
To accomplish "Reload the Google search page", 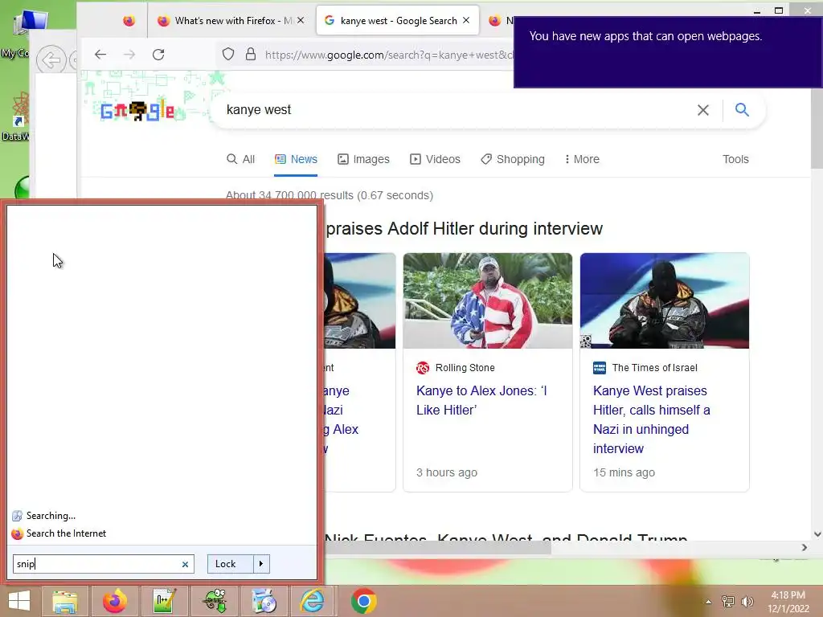I will pyautogui.click(x=158, y=54).
